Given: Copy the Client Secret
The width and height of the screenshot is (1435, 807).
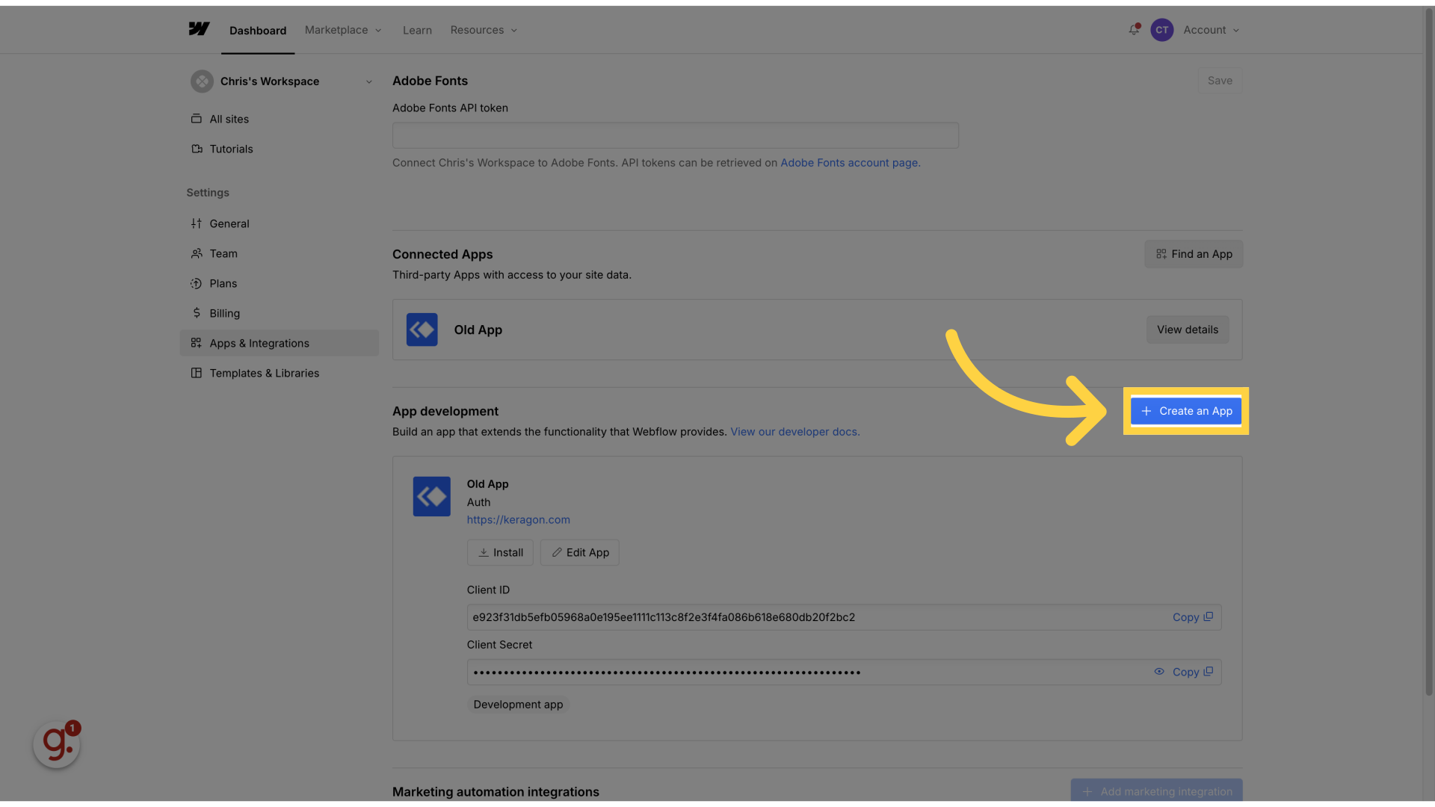Looking at the screenshot, I should pyautogui.click(x=1192, y=672).
